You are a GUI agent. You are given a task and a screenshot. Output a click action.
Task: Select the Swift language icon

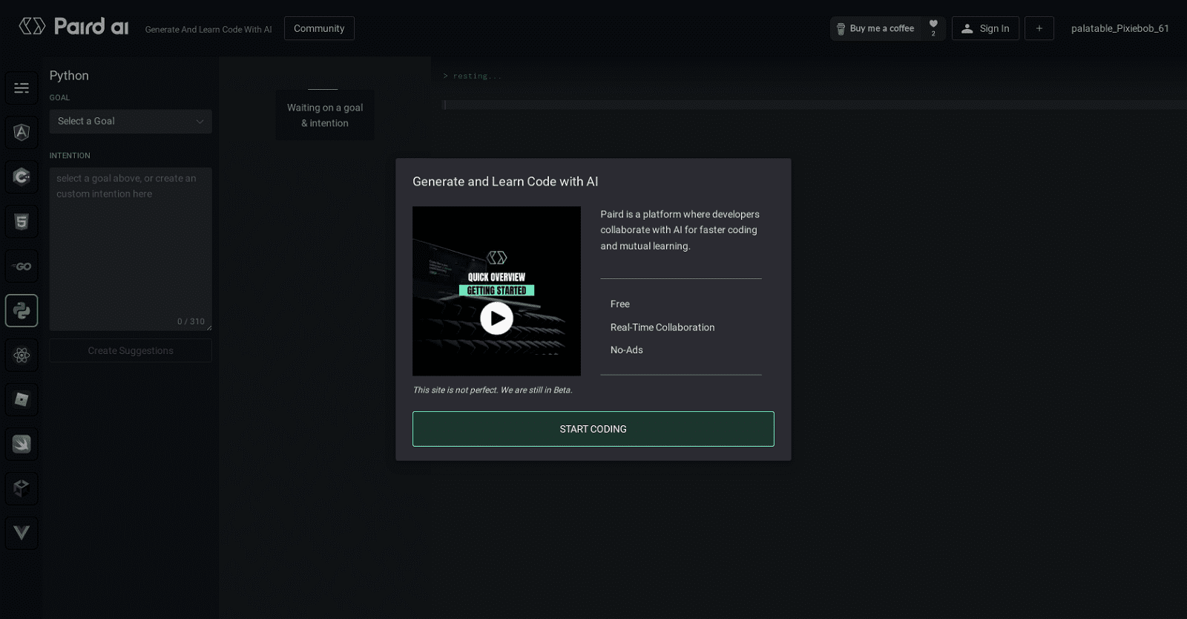[22, 445]
